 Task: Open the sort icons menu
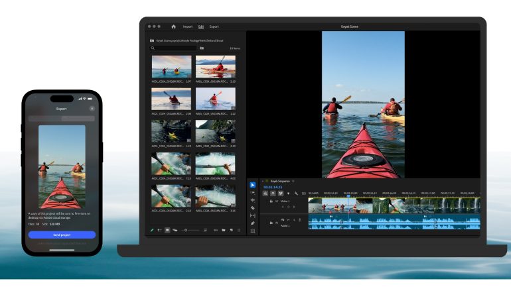tap(206, 229)
